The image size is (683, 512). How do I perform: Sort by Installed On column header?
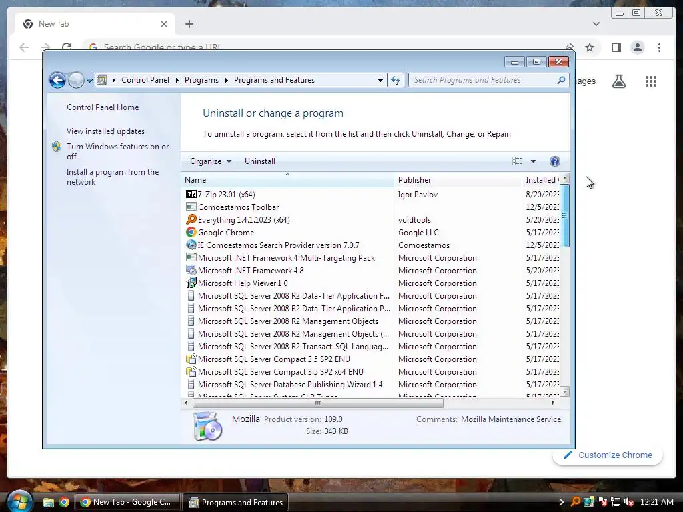(x=540, y=180)
